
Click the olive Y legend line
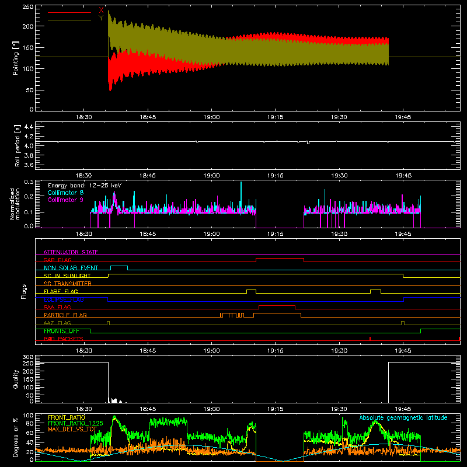coord(69,20)
